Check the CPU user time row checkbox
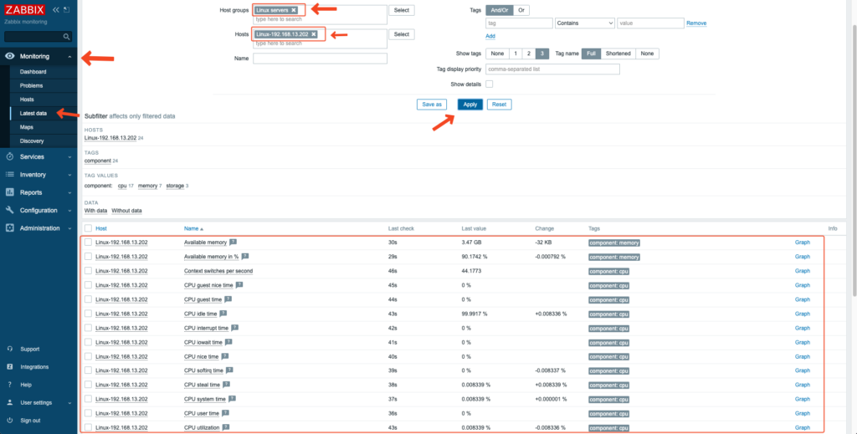 tap(88, 413)
